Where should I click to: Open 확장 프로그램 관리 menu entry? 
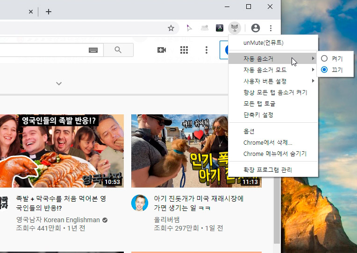273,170
